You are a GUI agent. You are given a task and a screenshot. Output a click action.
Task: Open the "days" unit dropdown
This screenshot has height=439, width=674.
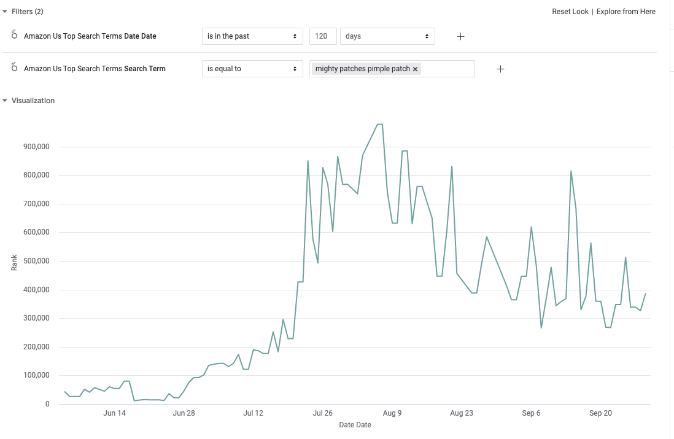[387, 36]
